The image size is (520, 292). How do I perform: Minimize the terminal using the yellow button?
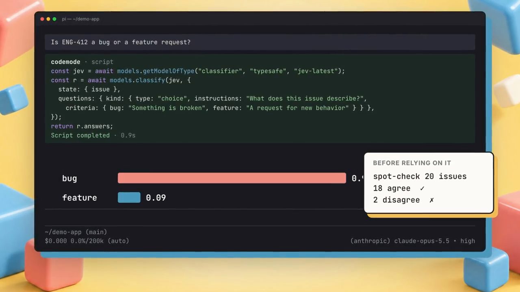point(48,19)
